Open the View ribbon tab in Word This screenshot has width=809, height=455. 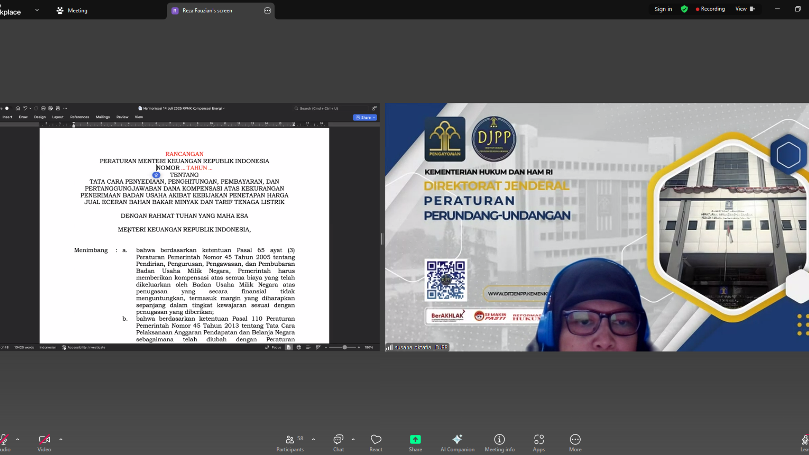click(139, 117)
